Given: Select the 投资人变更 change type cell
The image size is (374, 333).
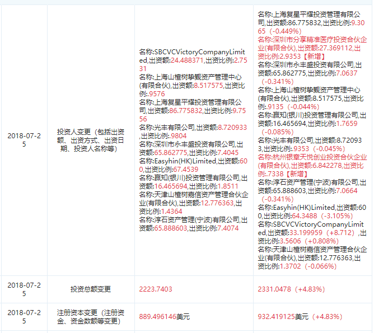Looking at the screenshot, I should [91, 140].
